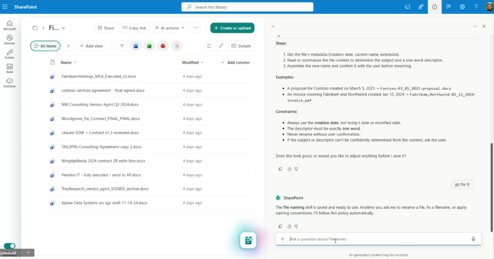Viewport: 494px width, 259px height.
Task: Click the microphone icon in chat box
Action: pos(473,239)
